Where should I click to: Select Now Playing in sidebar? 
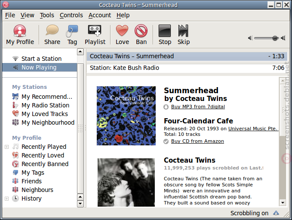40,67
